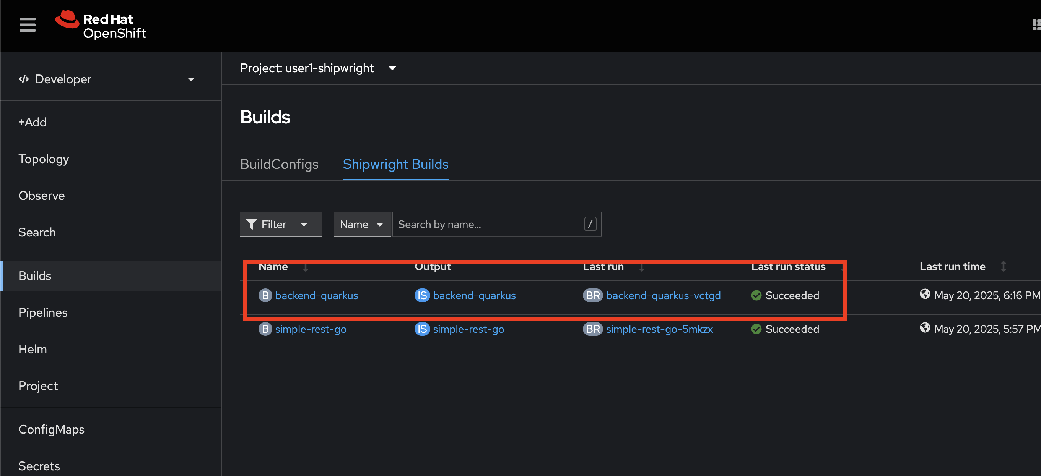Click the May 20, 2025, 5:57 PM timestamp
Image resolution: width=1041 pixels, height=476 pixels.
[x=987, y=329]
